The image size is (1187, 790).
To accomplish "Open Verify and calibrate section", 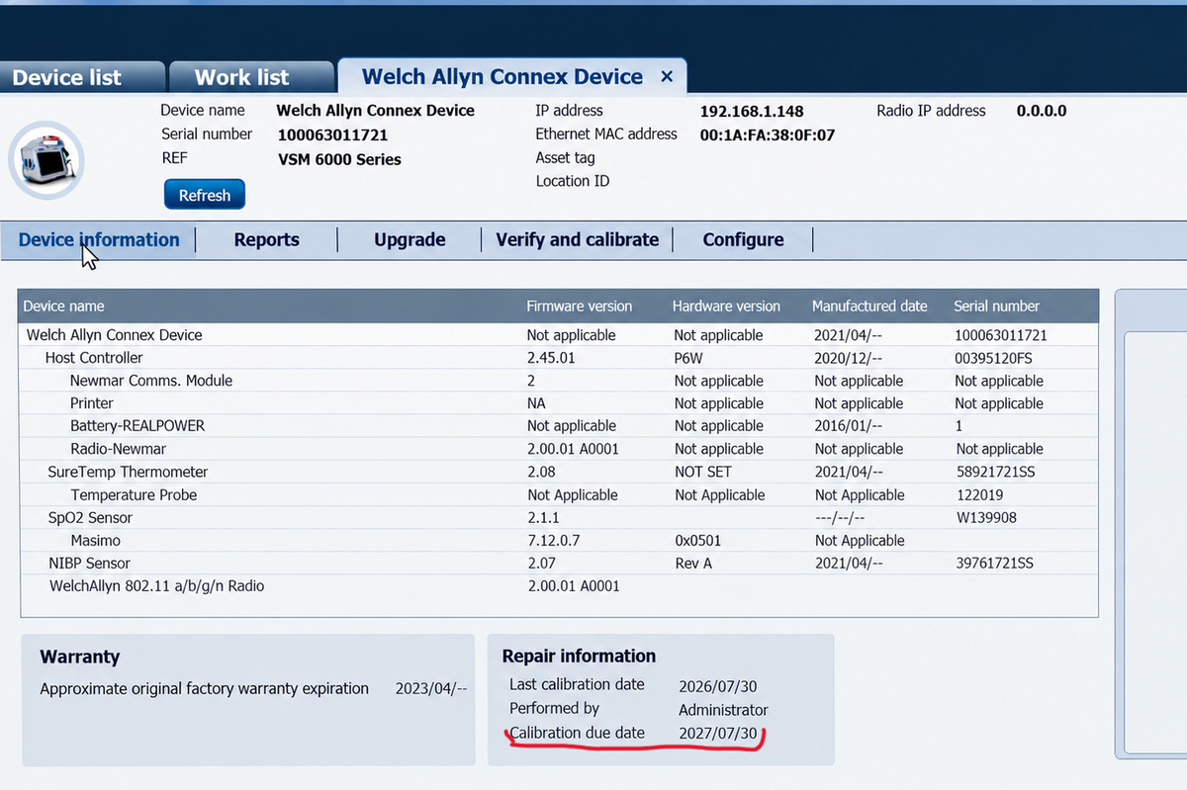I will pyautogui.click(x=578, y=239).
